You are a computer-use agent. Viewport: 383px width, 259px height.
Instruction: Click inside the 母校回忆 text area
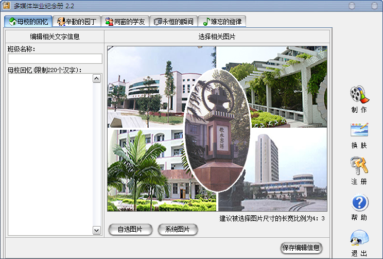click(x=50, y=154)
